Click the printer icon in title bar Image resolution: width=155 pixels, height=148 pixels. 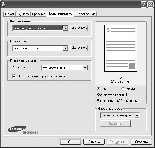coord(4,4)
